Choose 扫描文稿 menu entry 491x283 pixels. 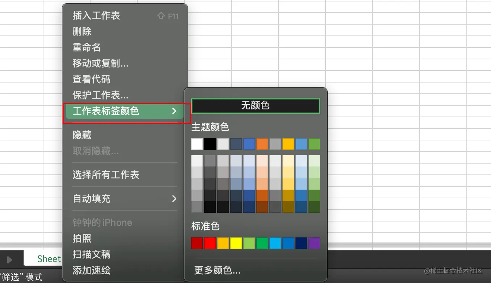tap(125, 254)
